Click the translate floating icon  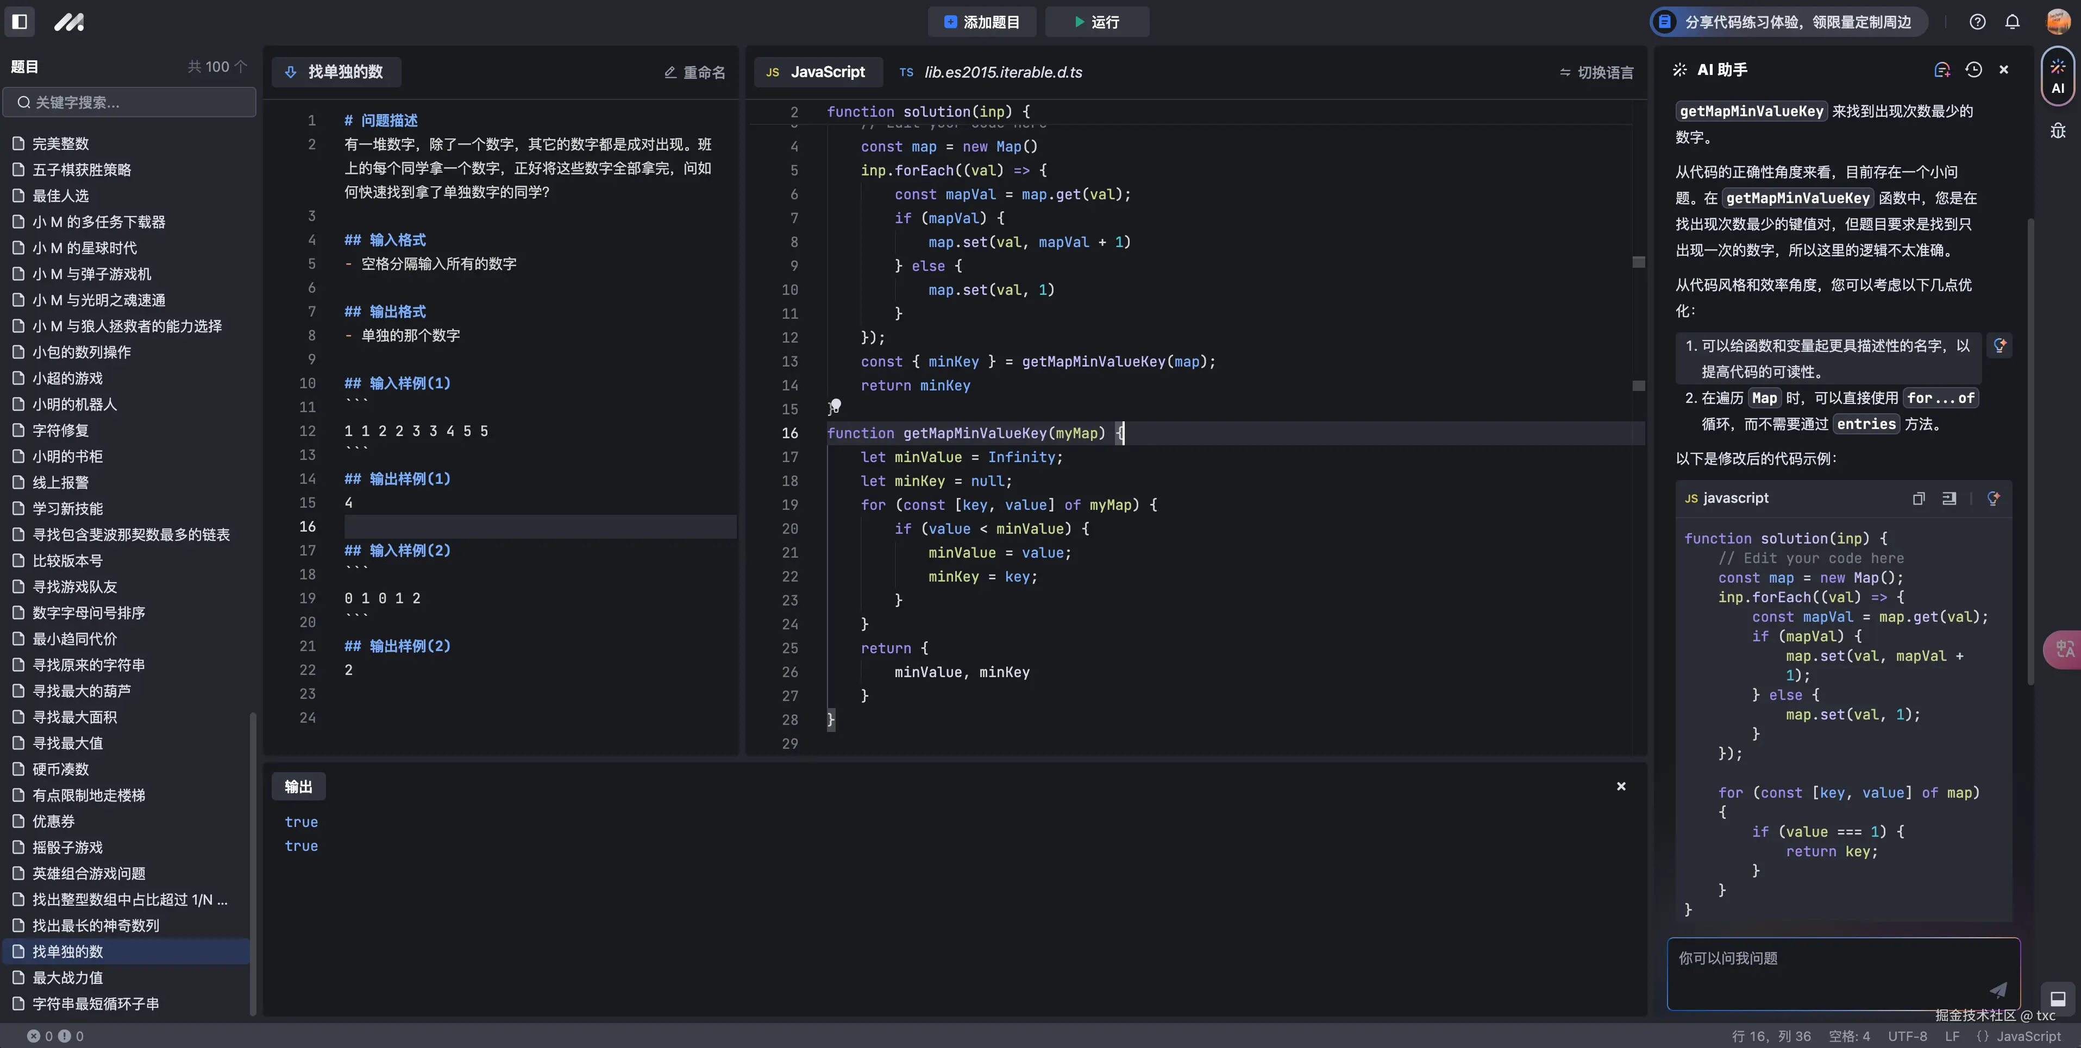tap(2065, 648)
